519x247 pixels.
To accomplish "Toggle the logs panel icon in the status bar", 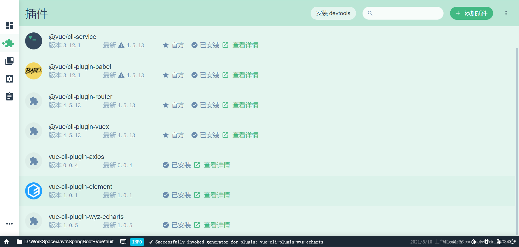I will (123, 242).
